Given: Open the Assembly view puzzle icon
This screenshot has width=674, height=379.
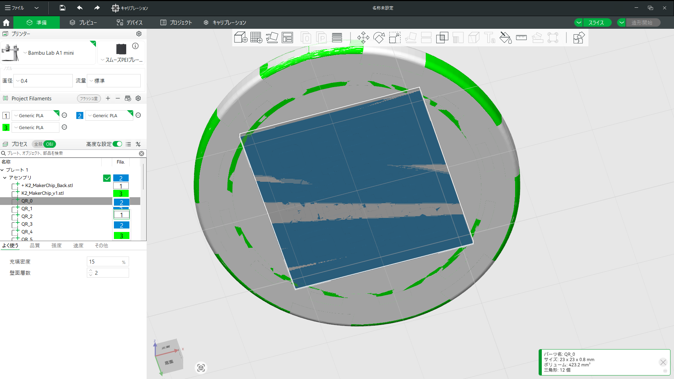Looking at the screenshot, I should coord(579,38).
